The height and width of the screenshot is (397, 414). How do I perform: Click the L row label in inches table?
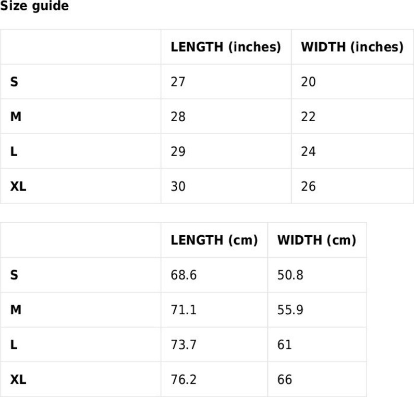click(14, 151)
